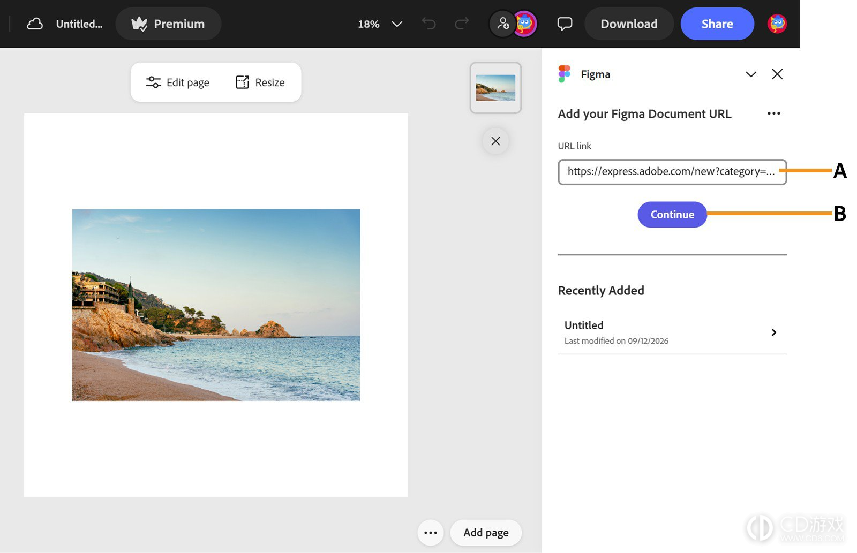Viewport: 857px width, 553px height.
Task: Select the beach photo on the canvas
Action: [216, 305]
